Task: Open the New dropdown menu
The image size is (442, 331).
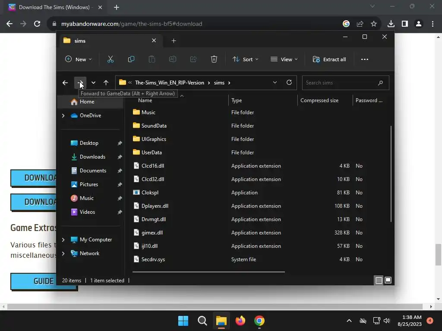Action: (x=79, y=59)
